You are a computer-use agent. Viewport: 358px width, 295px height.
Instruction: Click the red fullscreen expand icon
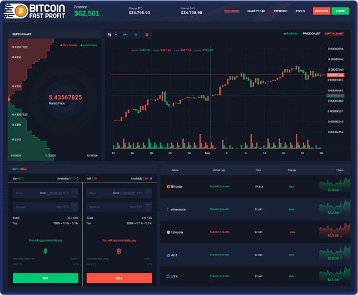pyautogui.click(x=147, y=35)
